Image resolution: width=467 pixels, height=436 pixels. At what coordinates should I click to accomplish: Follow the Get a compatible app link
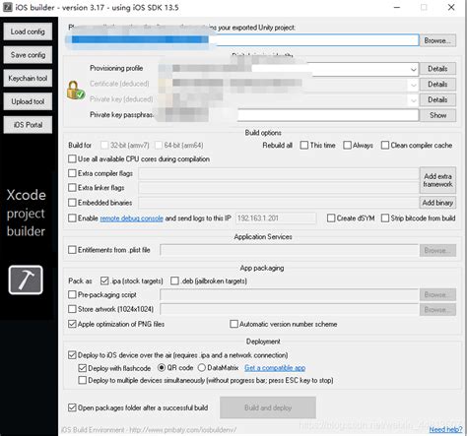(275, 368)
